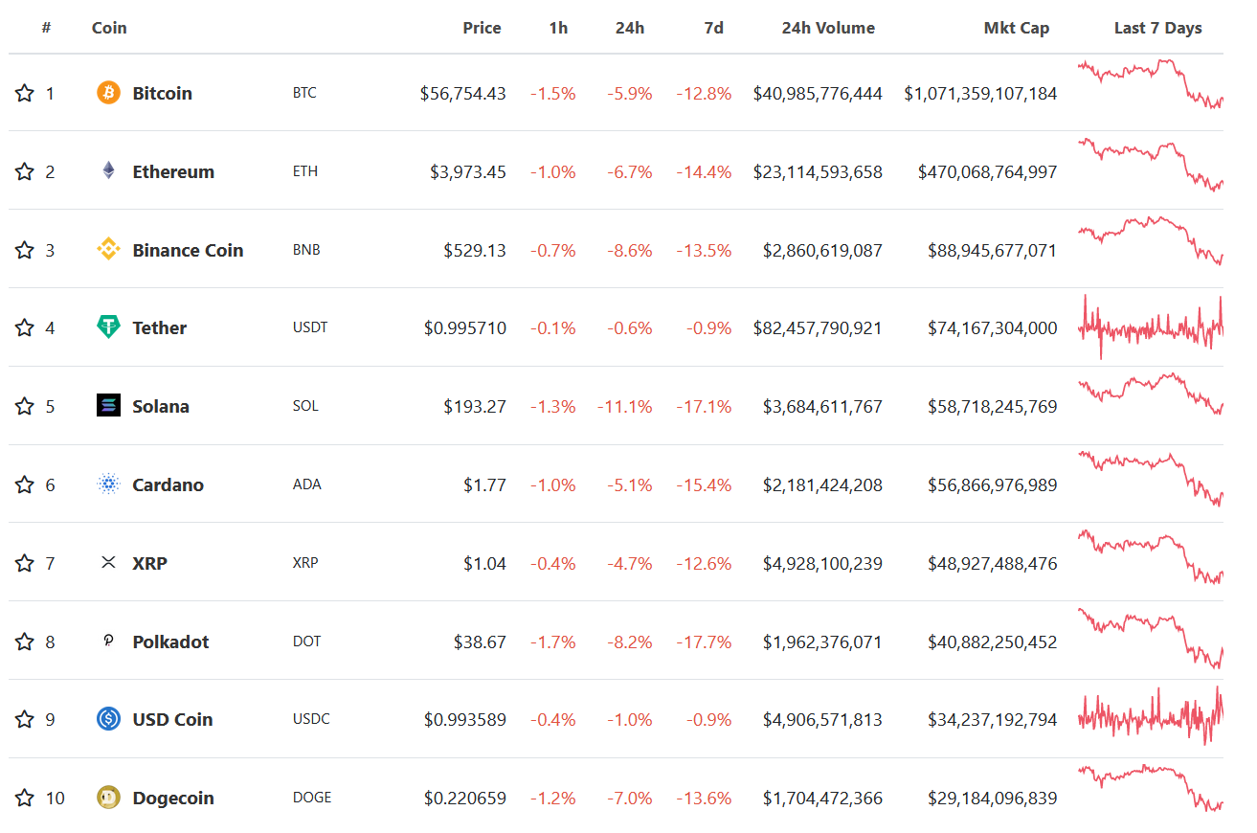The image size is (1257, 833).
Task: Click the DOGE ticker symbol
Action: (x=312, y=797)
